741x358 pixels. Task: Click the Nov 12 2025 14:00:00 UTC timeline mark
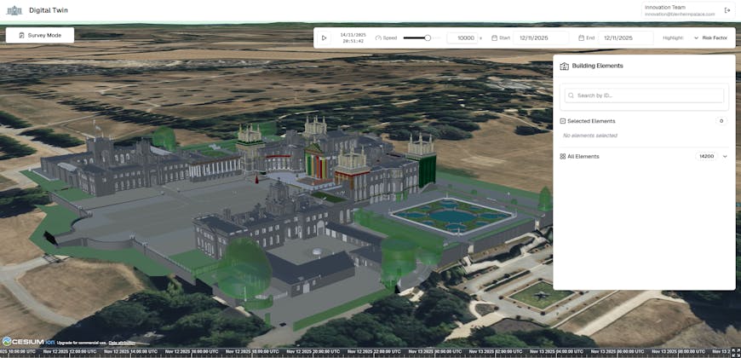[x=131, y=352]
